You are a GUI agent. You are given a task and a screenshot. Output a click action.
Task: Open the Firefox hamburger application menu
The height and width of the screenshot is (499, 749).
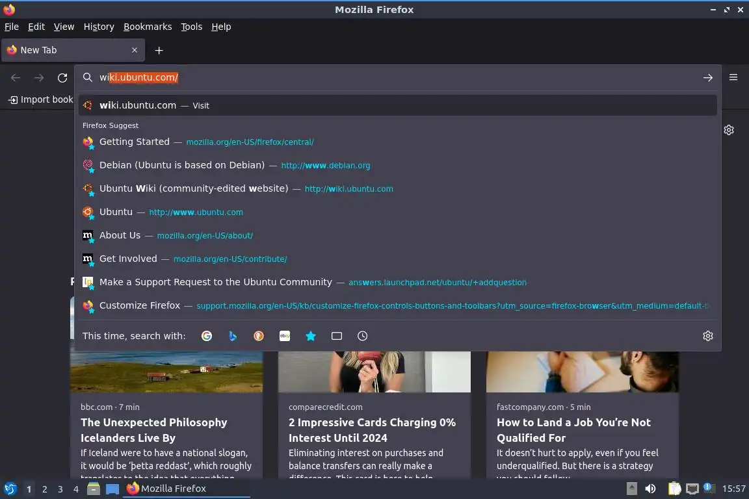(733, 77)
